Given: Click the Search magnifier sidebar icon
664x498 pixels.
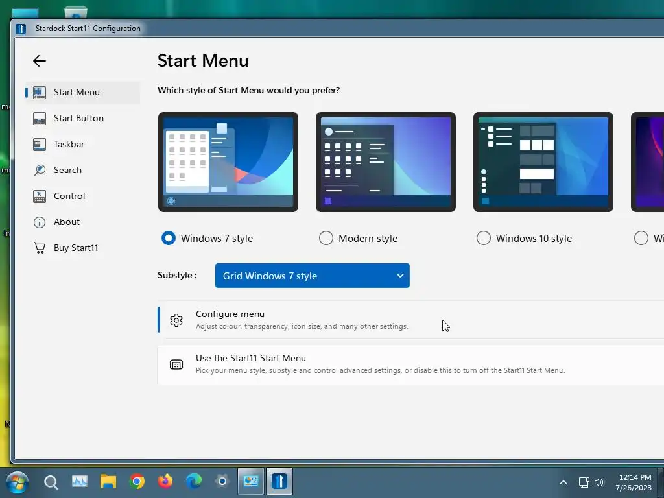Looking at the screenshot, I should pyautogui.click(x=40, y=171).
